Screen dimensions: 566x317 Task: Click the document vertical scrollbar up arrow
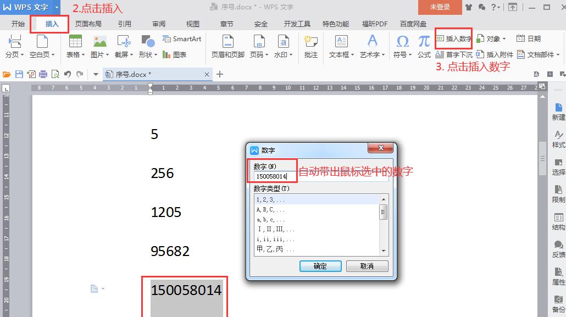(542, 97)
